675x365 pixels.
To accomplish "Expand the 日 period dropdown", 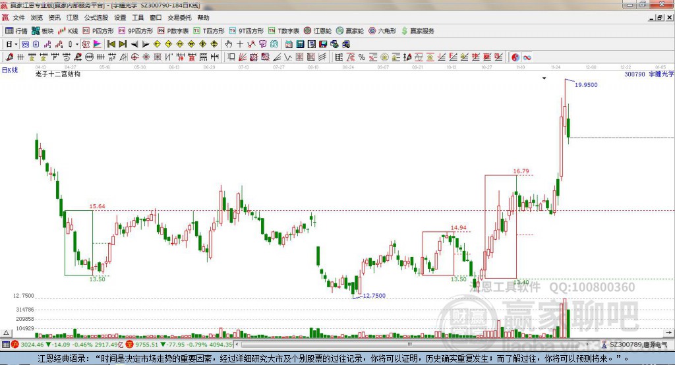I will pyautogui.click(x=16, y=44).
